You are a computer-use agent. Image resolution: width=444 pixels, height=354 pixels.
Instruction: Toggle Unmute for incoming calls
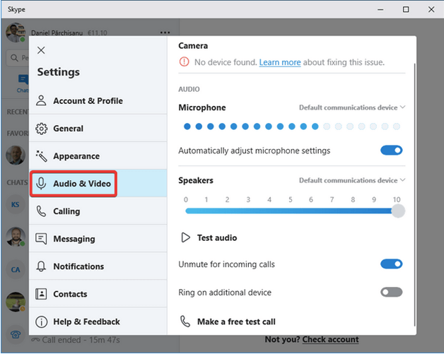(x=392, y=264)
